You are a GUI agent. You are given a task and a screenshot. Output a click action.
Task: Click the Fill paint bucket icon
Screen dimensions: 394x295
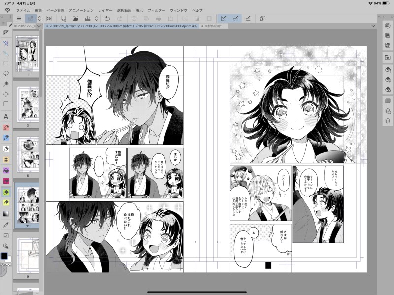[158, 18]
